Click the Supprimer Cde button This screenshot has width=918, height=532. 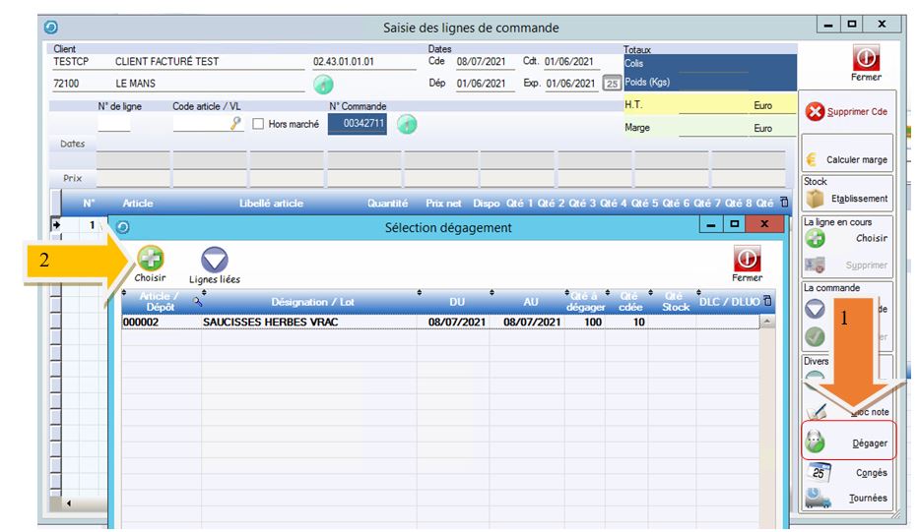tap(847, 112)
